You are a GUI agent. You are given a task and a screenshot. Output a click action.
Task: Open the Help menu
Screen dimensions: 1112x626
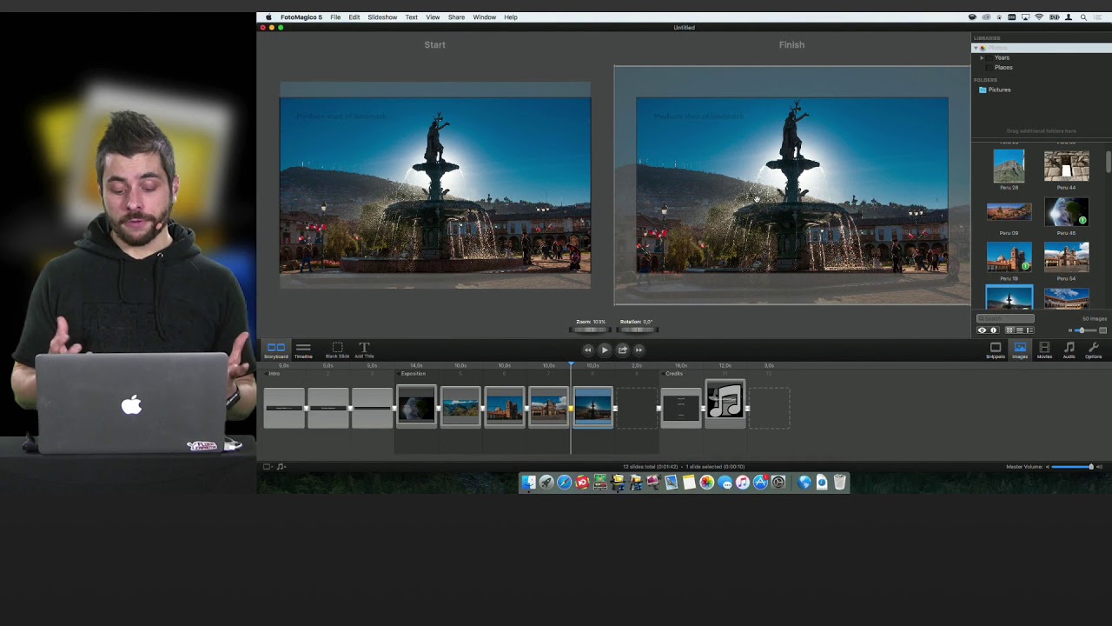[x=511, y=17]
